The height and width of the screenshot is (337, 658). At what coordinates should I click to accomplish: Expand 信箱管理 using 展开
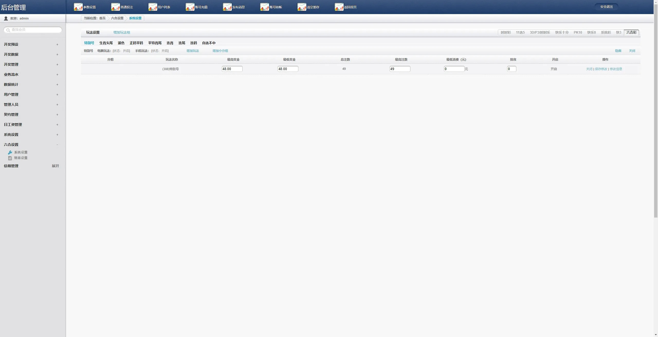[x=55, y=166]
